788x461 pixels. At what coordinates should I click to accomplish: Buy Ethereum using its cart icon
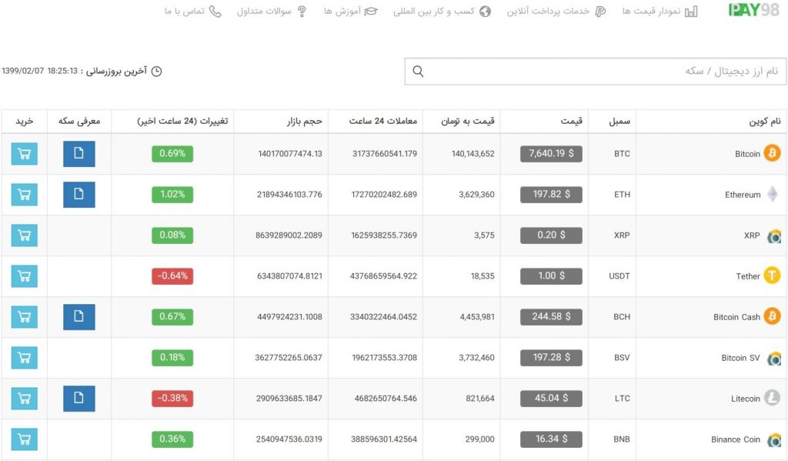(x=24, y=195)
